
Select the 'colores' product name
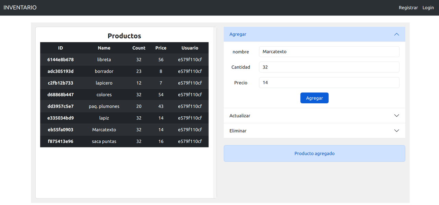pyautogui.click(x=104, y=94)
